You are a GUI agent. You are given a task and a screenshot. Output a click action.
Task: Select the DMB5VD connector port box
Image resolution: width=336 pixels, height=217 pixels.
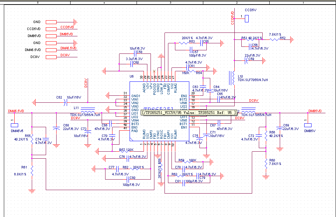tap(51, 36)
